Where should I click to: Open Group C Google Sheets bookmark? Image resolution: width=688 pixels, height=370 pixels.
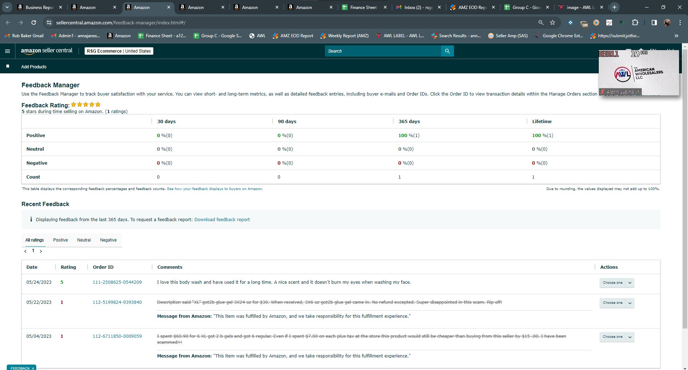(218, 36)
